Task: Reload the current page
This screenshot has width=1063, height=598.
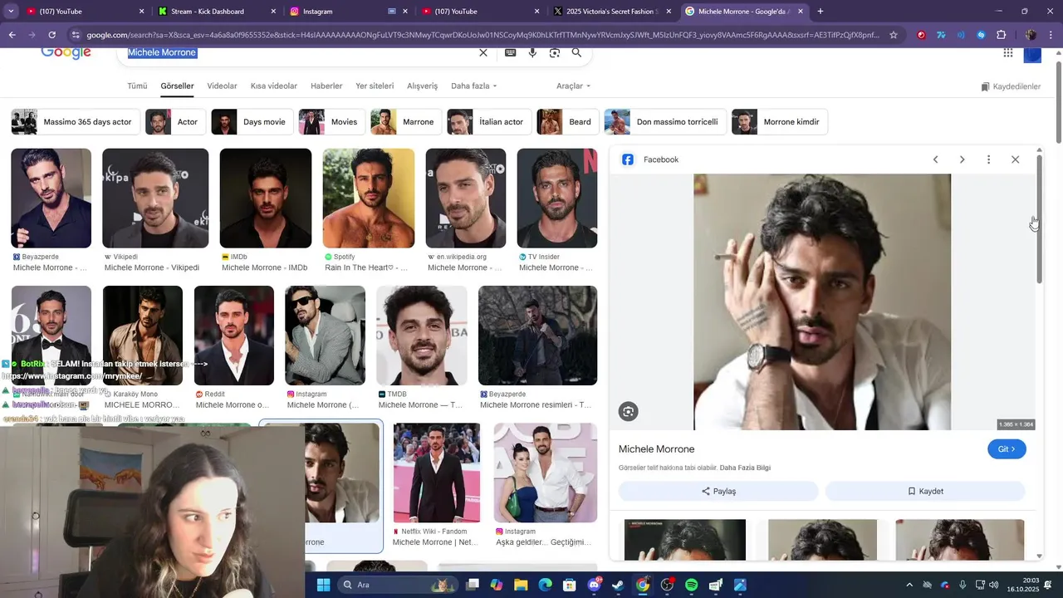Action: [x=51, y=35]
